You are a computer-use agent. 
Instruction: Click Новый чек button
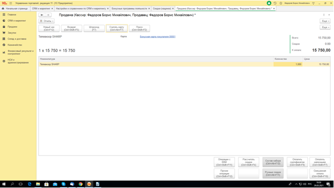(49, 28)
